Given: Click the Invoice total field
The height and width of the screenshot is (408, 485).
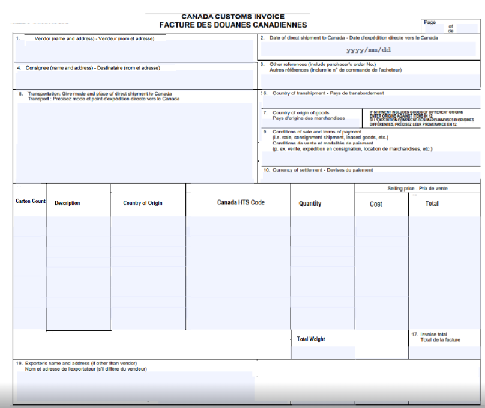Looking at the screenshot, I should tap(444, 353).
